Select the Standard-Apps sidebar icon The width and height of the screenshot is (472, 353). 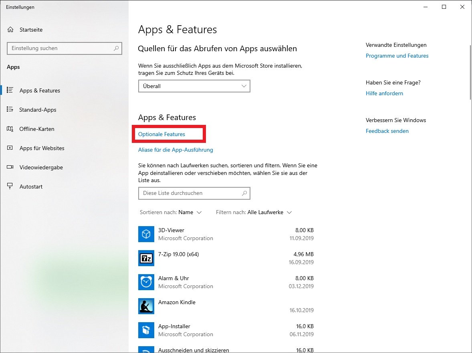tap(11, 110)
